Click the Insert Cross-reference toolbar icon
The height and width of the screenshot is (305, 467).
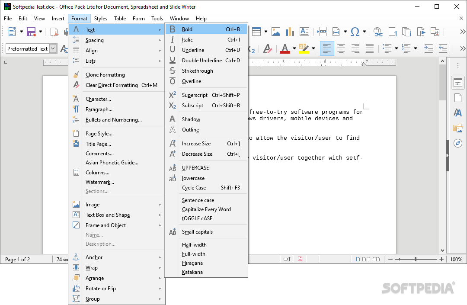(435, 32)
